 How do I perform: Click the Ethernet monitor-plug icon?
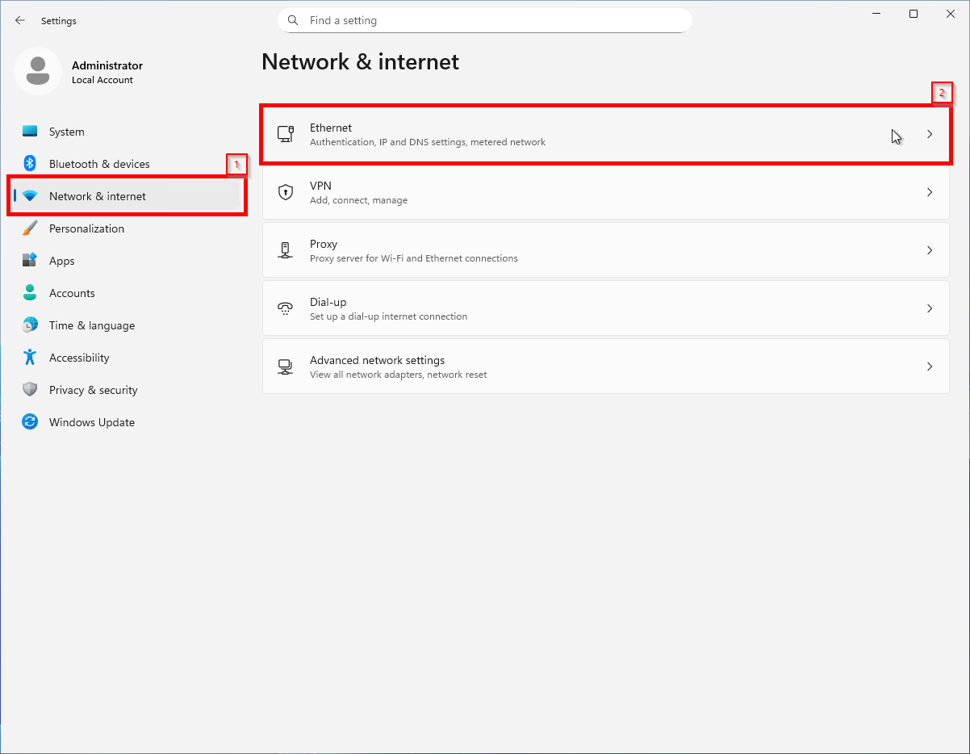(285, 134)
